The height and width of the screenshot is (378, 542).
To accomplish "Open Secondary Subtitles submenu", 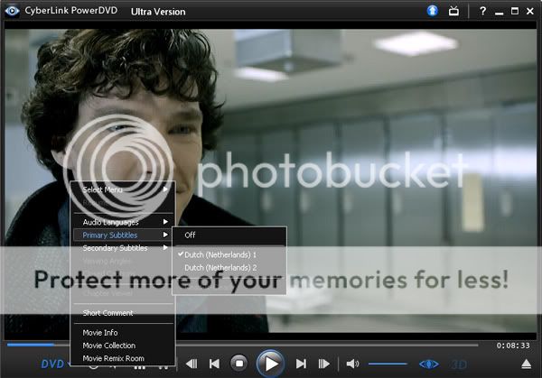I will tap(123, 248).
